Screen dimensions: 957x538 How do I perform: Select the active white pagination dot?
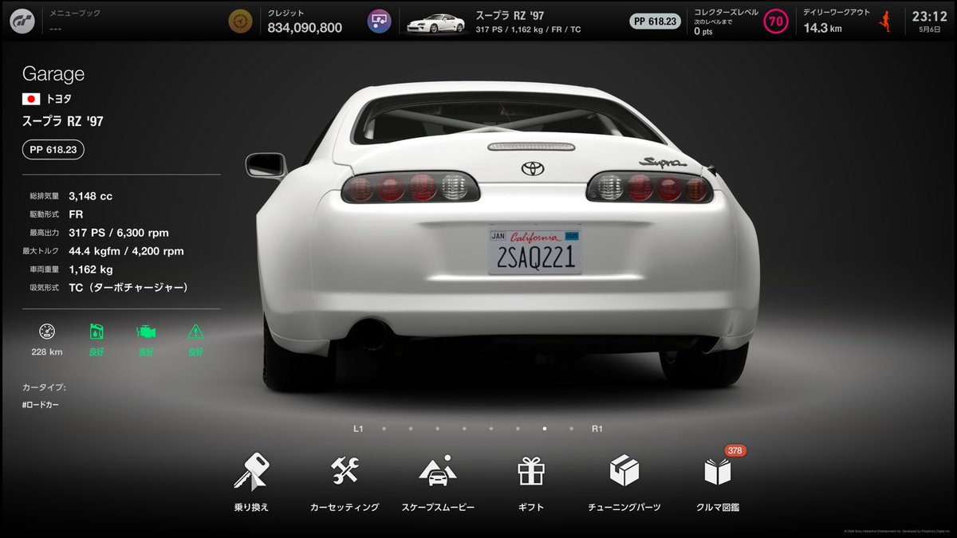coord(545,429)
